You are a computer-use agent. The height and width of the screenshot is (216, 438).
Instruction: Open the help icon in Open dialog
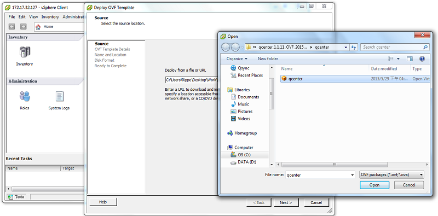pos(422,59)
